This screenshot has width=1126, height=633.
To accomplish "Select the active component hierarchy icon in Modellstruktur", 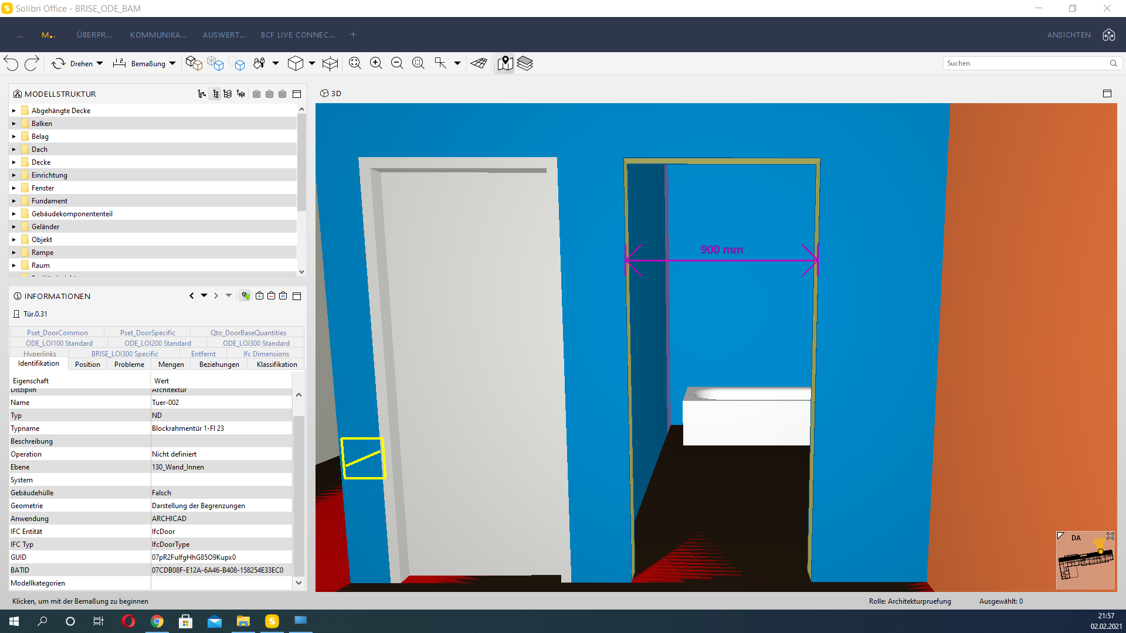I will [215, 94].
